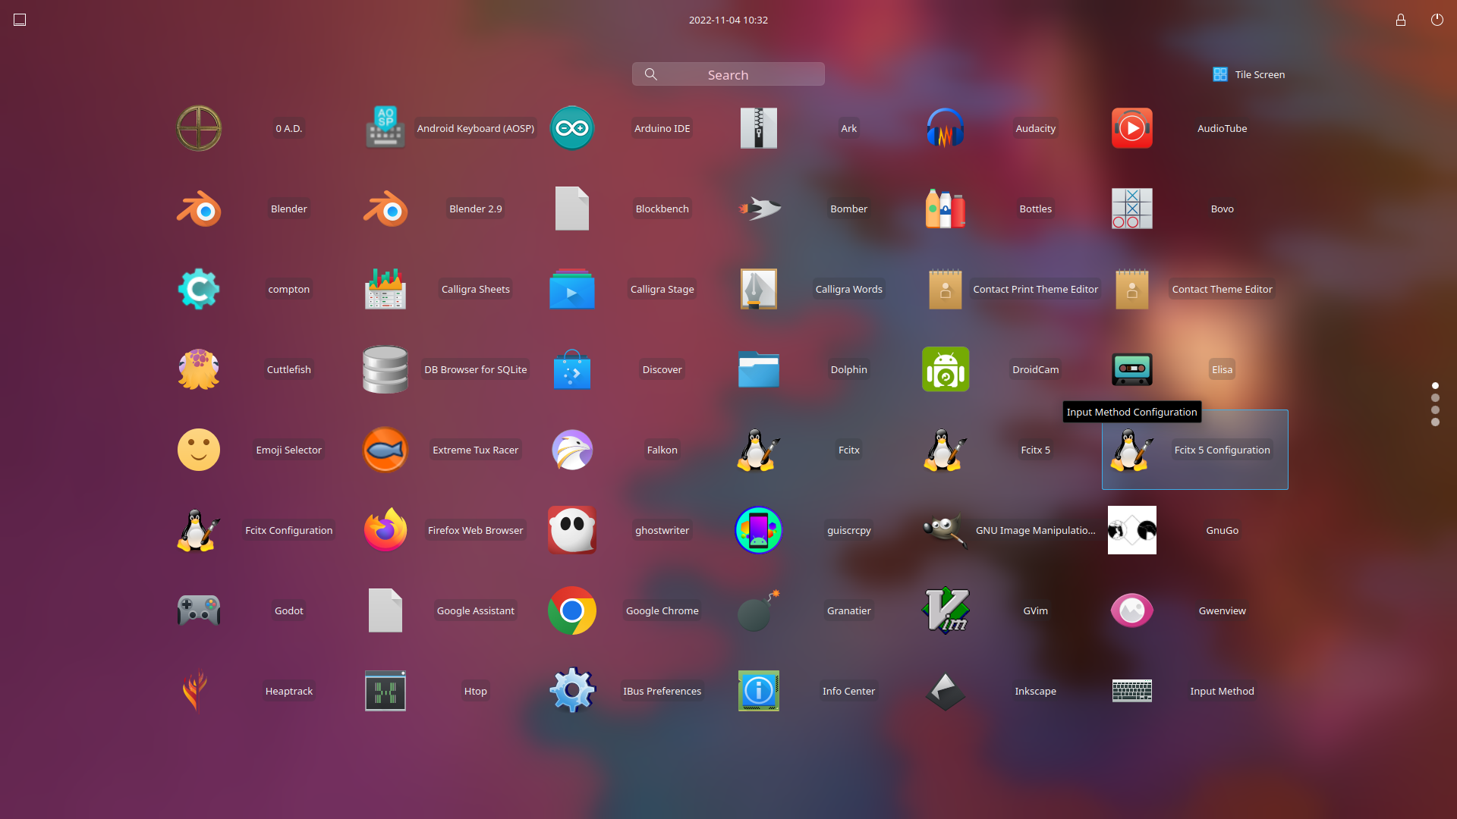Open the Bovo tic-tac-toe grid icon
1457x819 pixels.
[x=1132, y=209]
